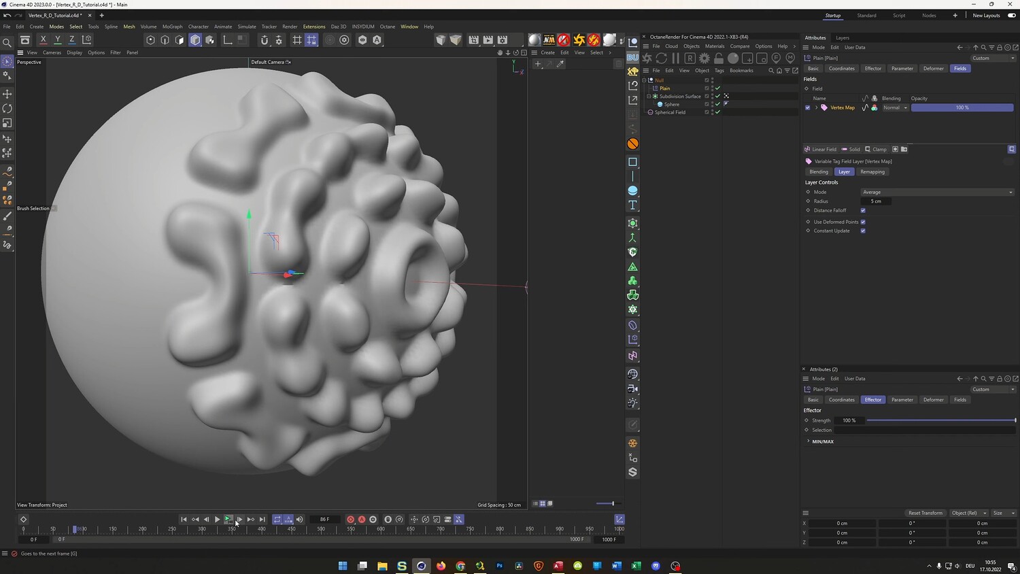Click the Clamp button
Viewport: 1020px width, 574px height.
876,150
